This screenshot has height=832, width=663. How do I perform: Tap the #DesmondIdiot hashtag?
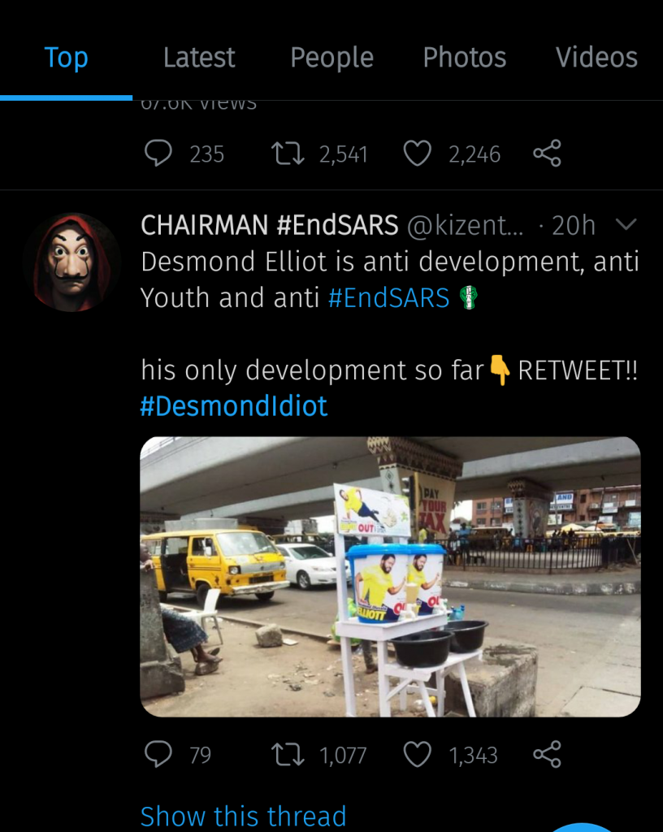coord(234,405)
